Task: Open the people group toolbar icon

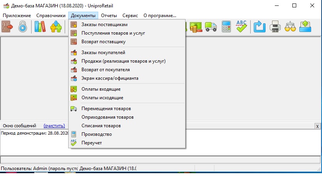Action: 56,26
